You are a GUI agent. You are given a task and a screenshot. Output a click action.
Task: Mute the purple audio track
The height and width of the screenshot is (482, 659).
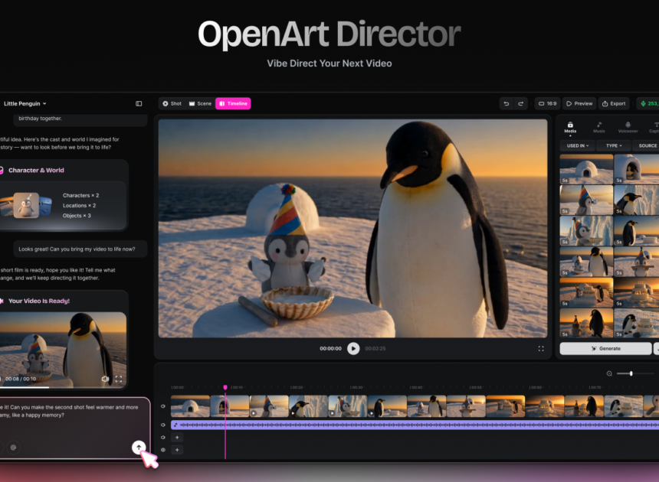pos(163,425)
